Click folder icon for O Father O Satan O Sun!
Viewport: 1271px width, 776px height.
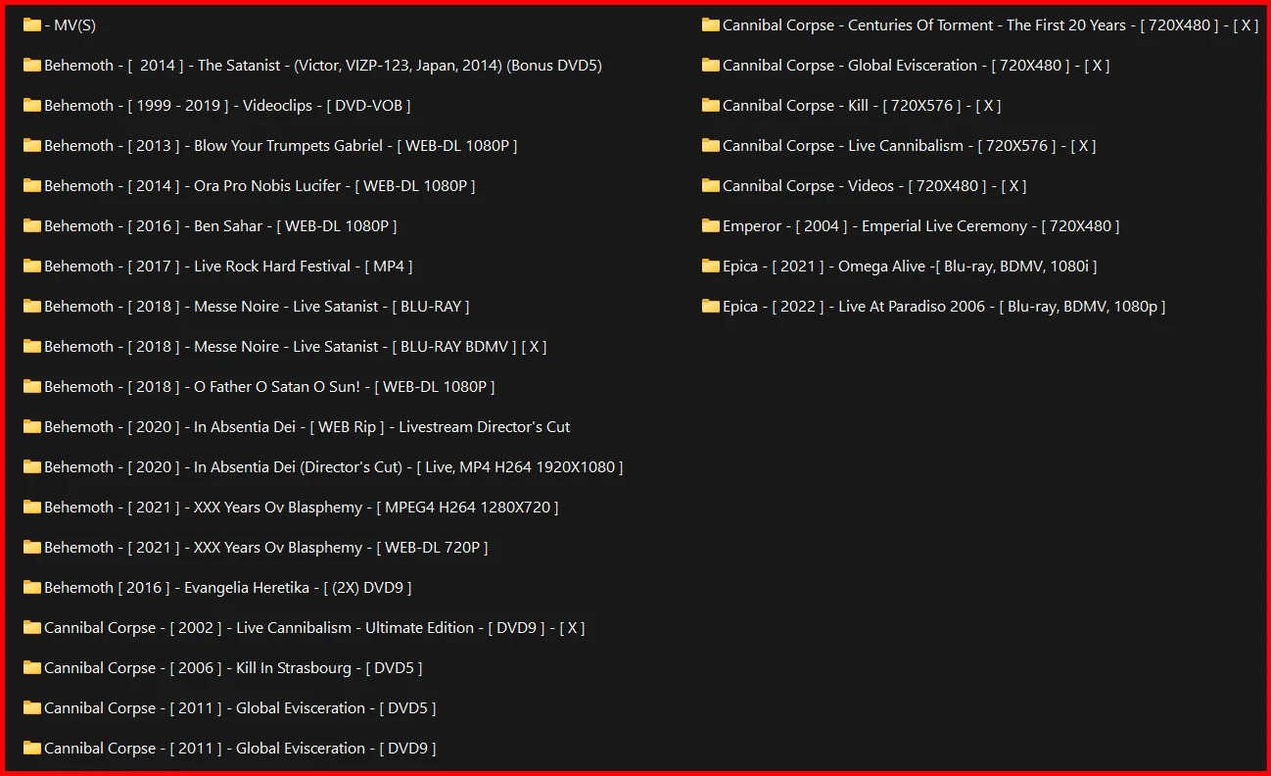click(x=32, y=387)
